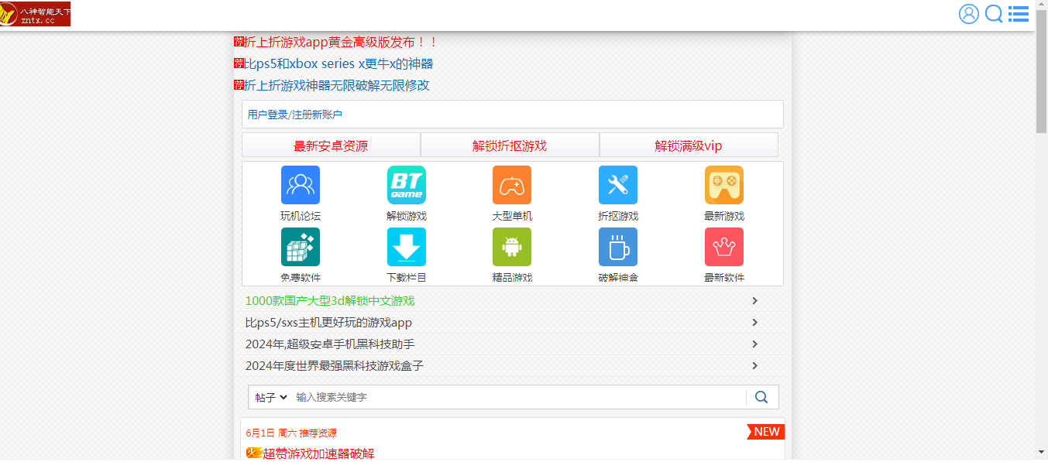Open the list menu icon in header
Screen dimensions: 1048x462
coord(1019,14)
